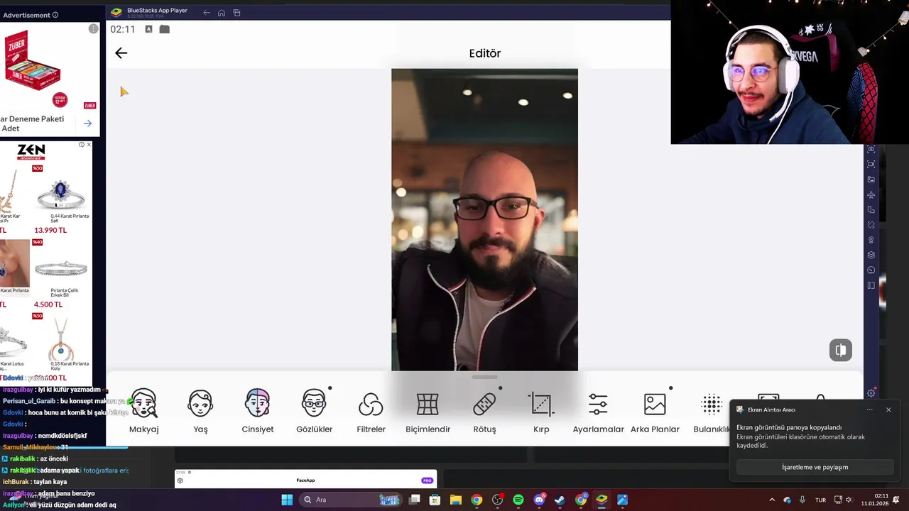Image resolution: width=909 pixels, height=511 pixels.
Task: Click the folder indicator in BlueStacks status bar
Action: (x=164, y=29)
